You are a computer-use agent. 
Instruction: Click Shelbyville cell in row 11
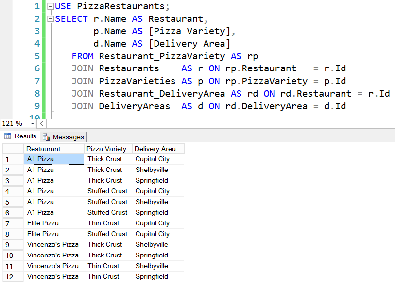click(x=158, y=266)
